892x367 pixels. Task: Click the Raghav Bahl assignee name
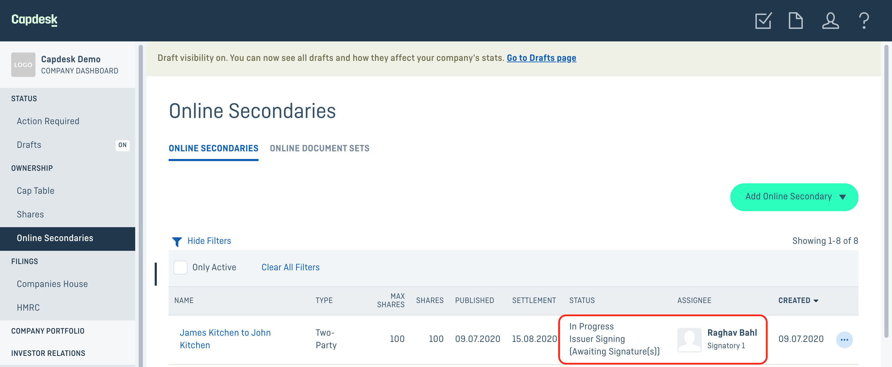point(732,333)
